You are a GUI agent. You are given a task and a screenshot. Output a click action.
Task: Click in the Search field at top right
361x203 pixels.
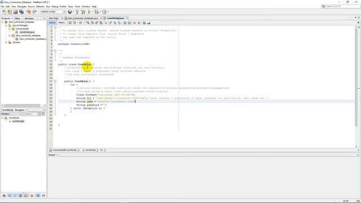[x=342, y=6]
